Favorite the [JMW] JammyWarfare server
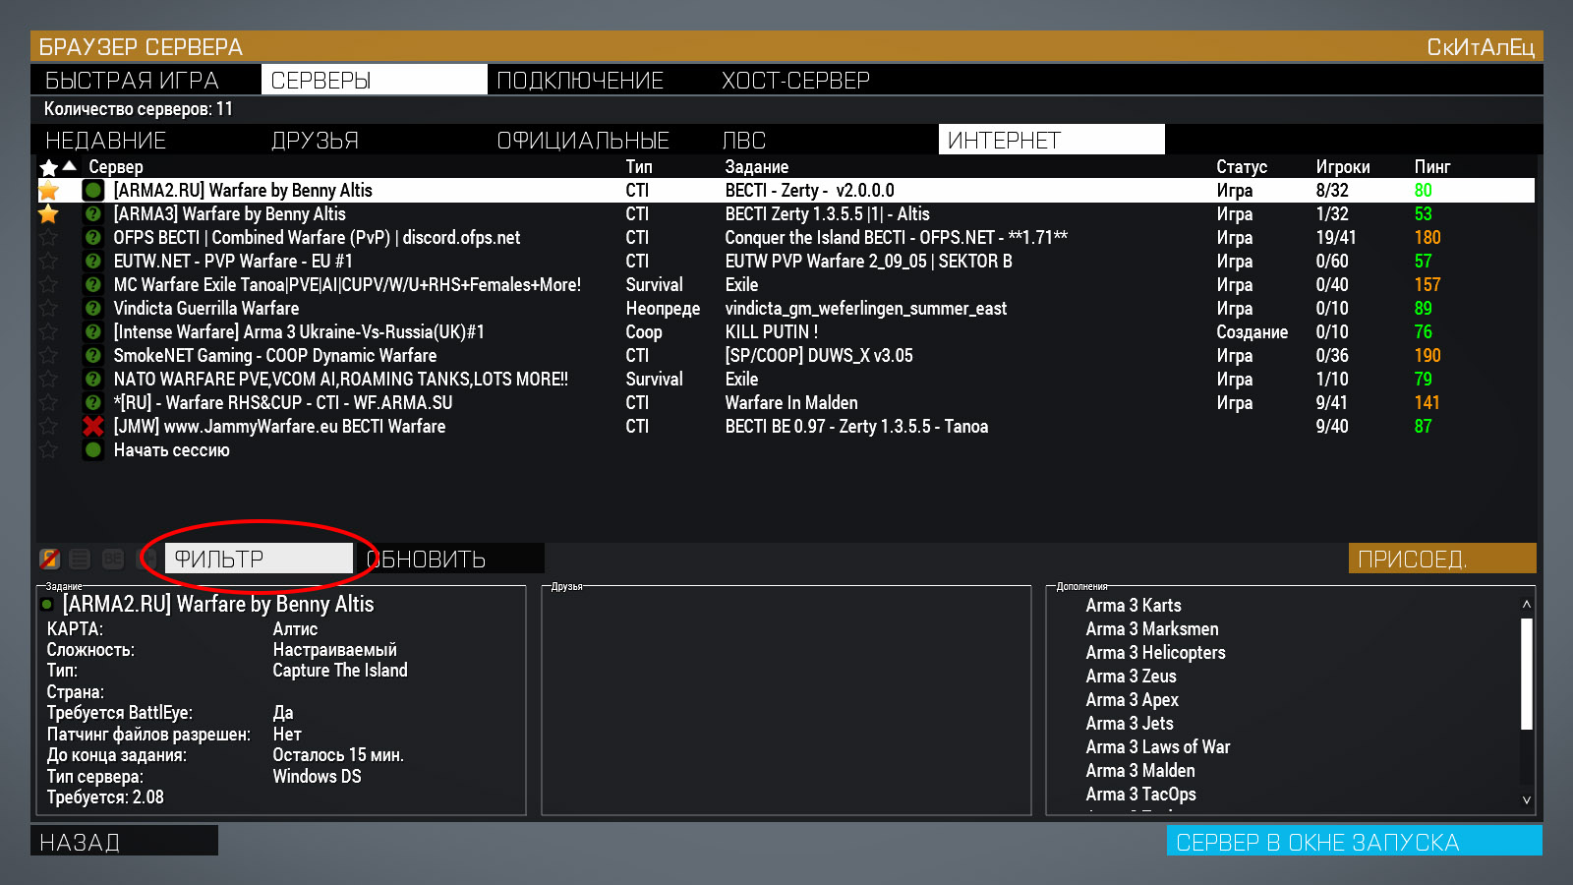Screen dimensions: 1573x885 point(48,426)
